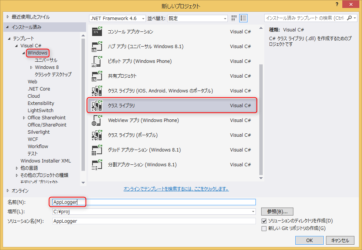
Task: Open the 並べ替え sort order dropdown
Action: click(x=197, y=18)
